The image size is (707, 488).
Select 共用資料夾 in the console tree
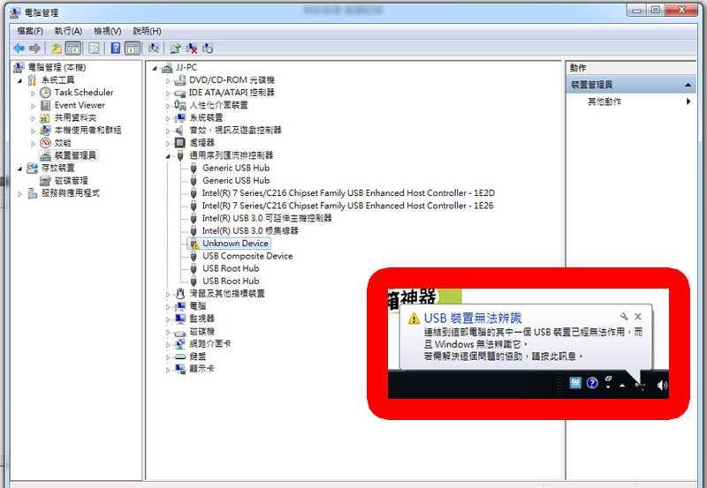pos(75,118)
